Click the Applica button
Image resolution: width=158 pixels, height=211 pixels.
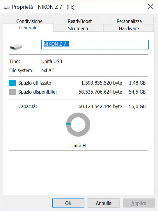click(x=139, y=203)
